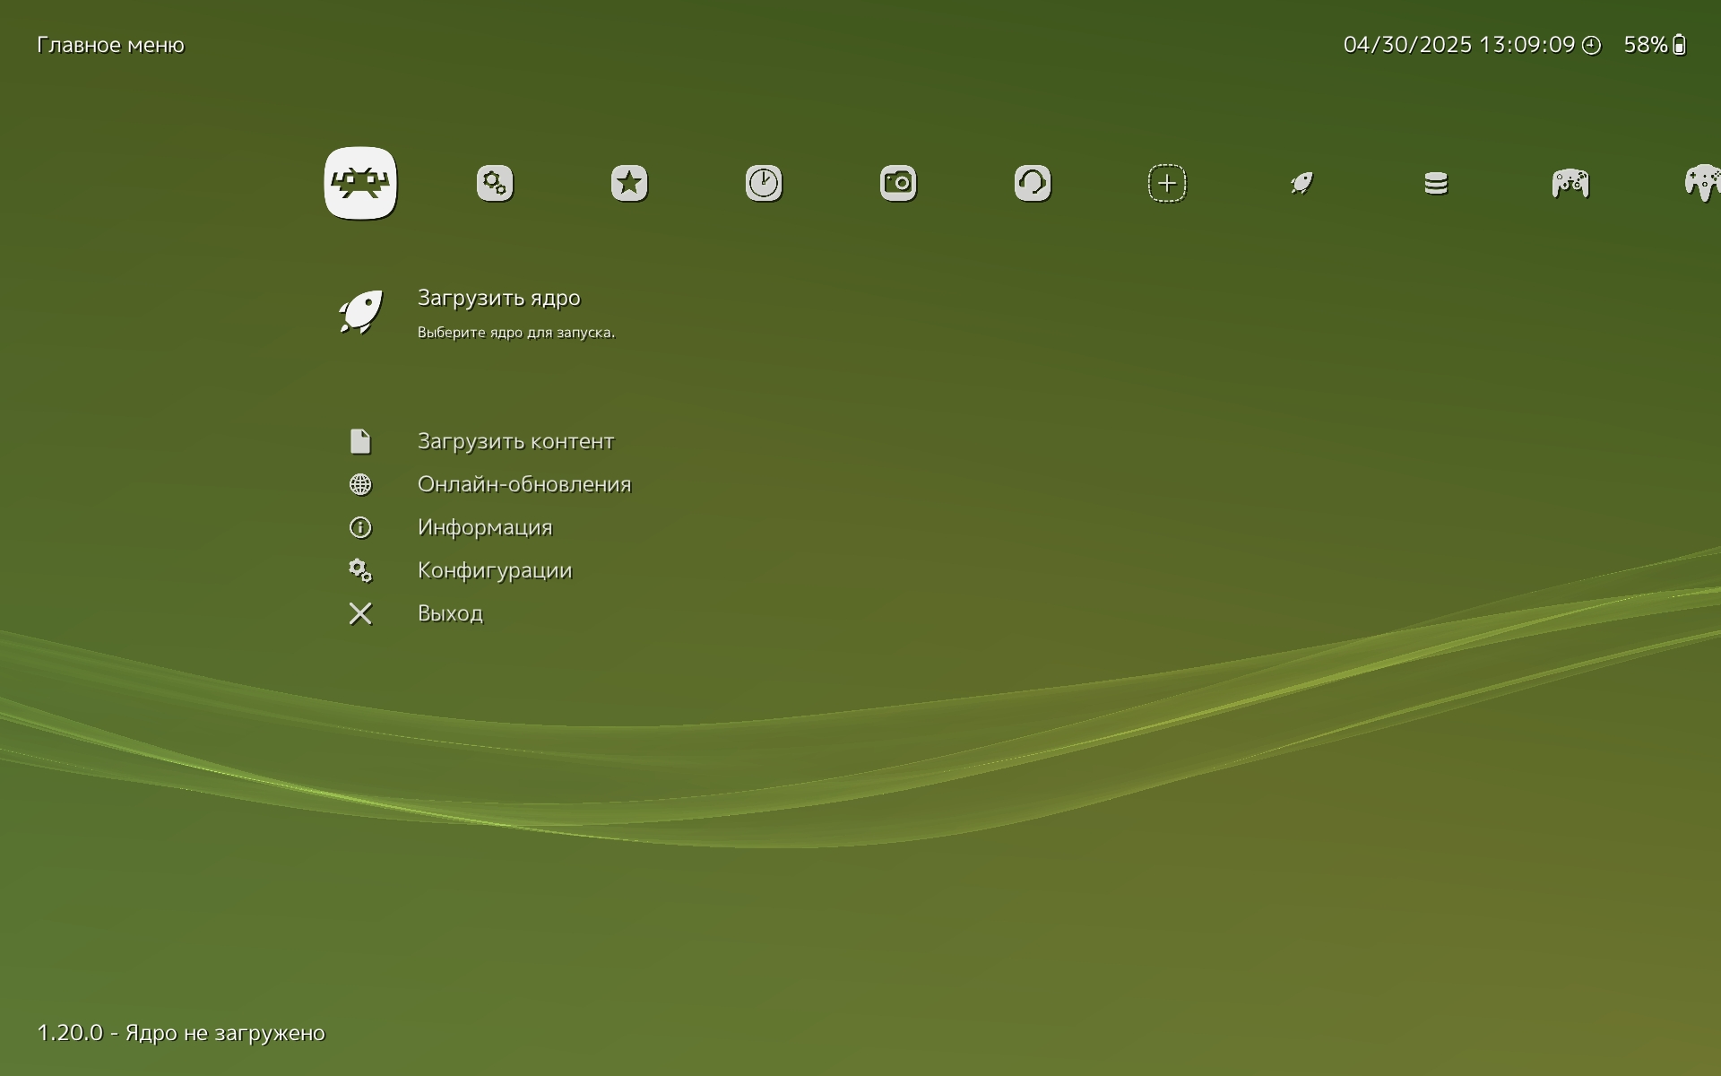Open the Images camera tab icon

898,183
